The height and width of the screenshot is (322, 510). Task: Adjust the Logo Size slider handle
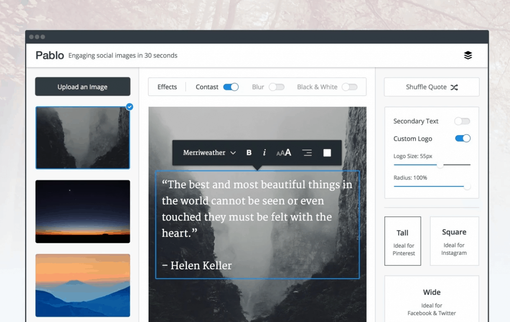[440, 165]
